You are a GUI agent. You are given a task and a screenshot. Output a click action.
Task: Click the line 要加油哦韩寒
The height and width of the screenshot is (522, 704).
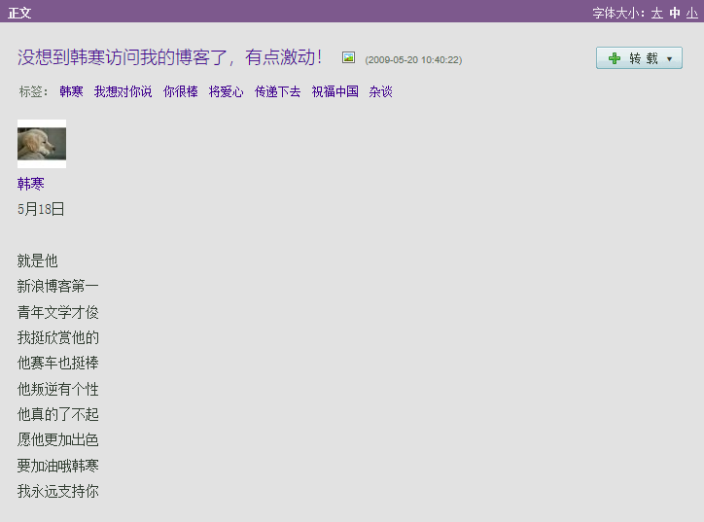point(58,466)
